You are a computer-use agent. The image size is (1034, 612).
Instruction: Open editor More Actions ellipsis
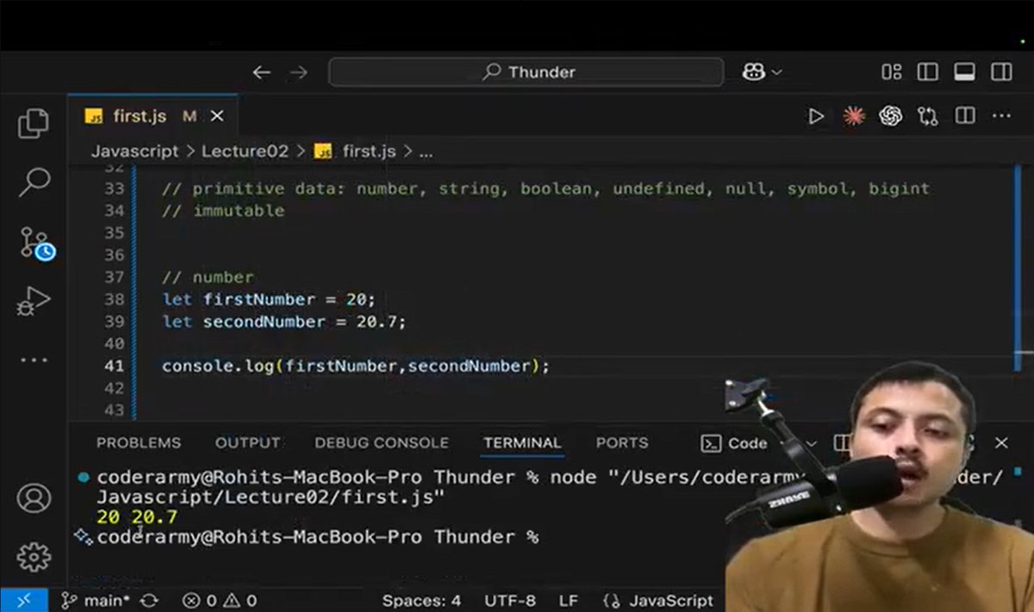(1001, 115)
